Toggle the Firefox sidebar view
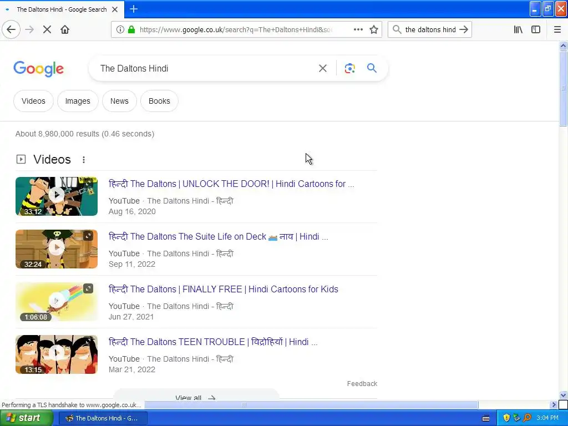 pyautogui.click(x=536, y=30)
